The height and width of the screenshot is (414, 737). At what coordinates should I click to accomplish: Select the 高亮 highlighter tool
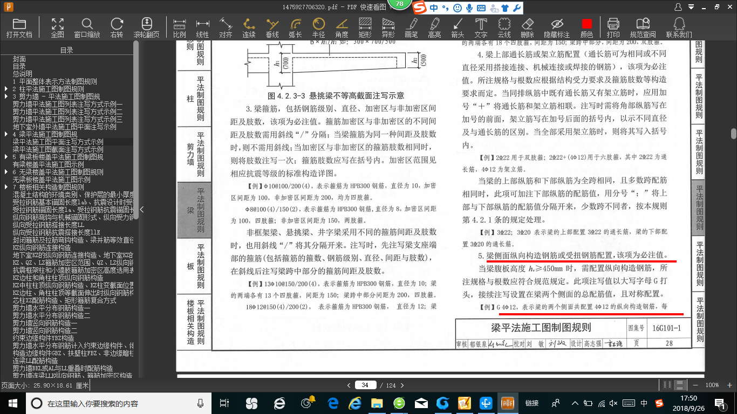pyautogui.click(x=434, y=27)
